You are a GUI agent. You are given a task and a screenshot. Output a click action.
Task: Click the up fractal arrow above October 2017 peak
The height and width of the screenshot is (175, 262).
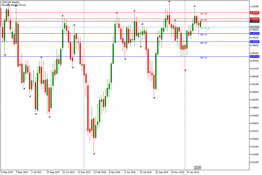(x=63, y=16)
